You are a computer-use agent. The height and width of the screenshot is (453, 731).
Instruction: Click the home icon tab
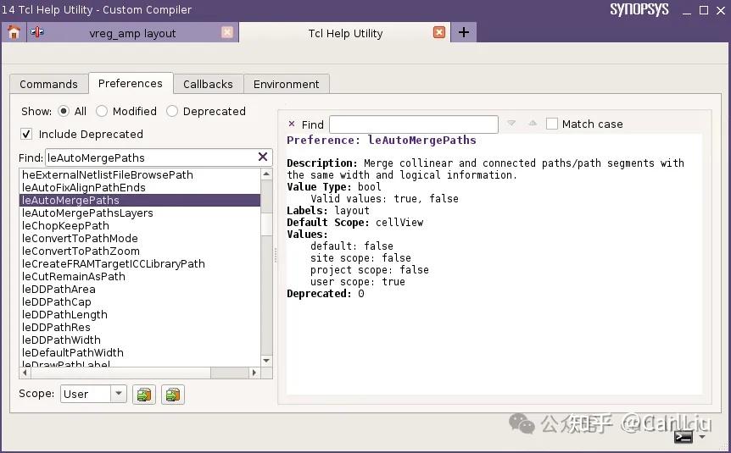[14, 32]
